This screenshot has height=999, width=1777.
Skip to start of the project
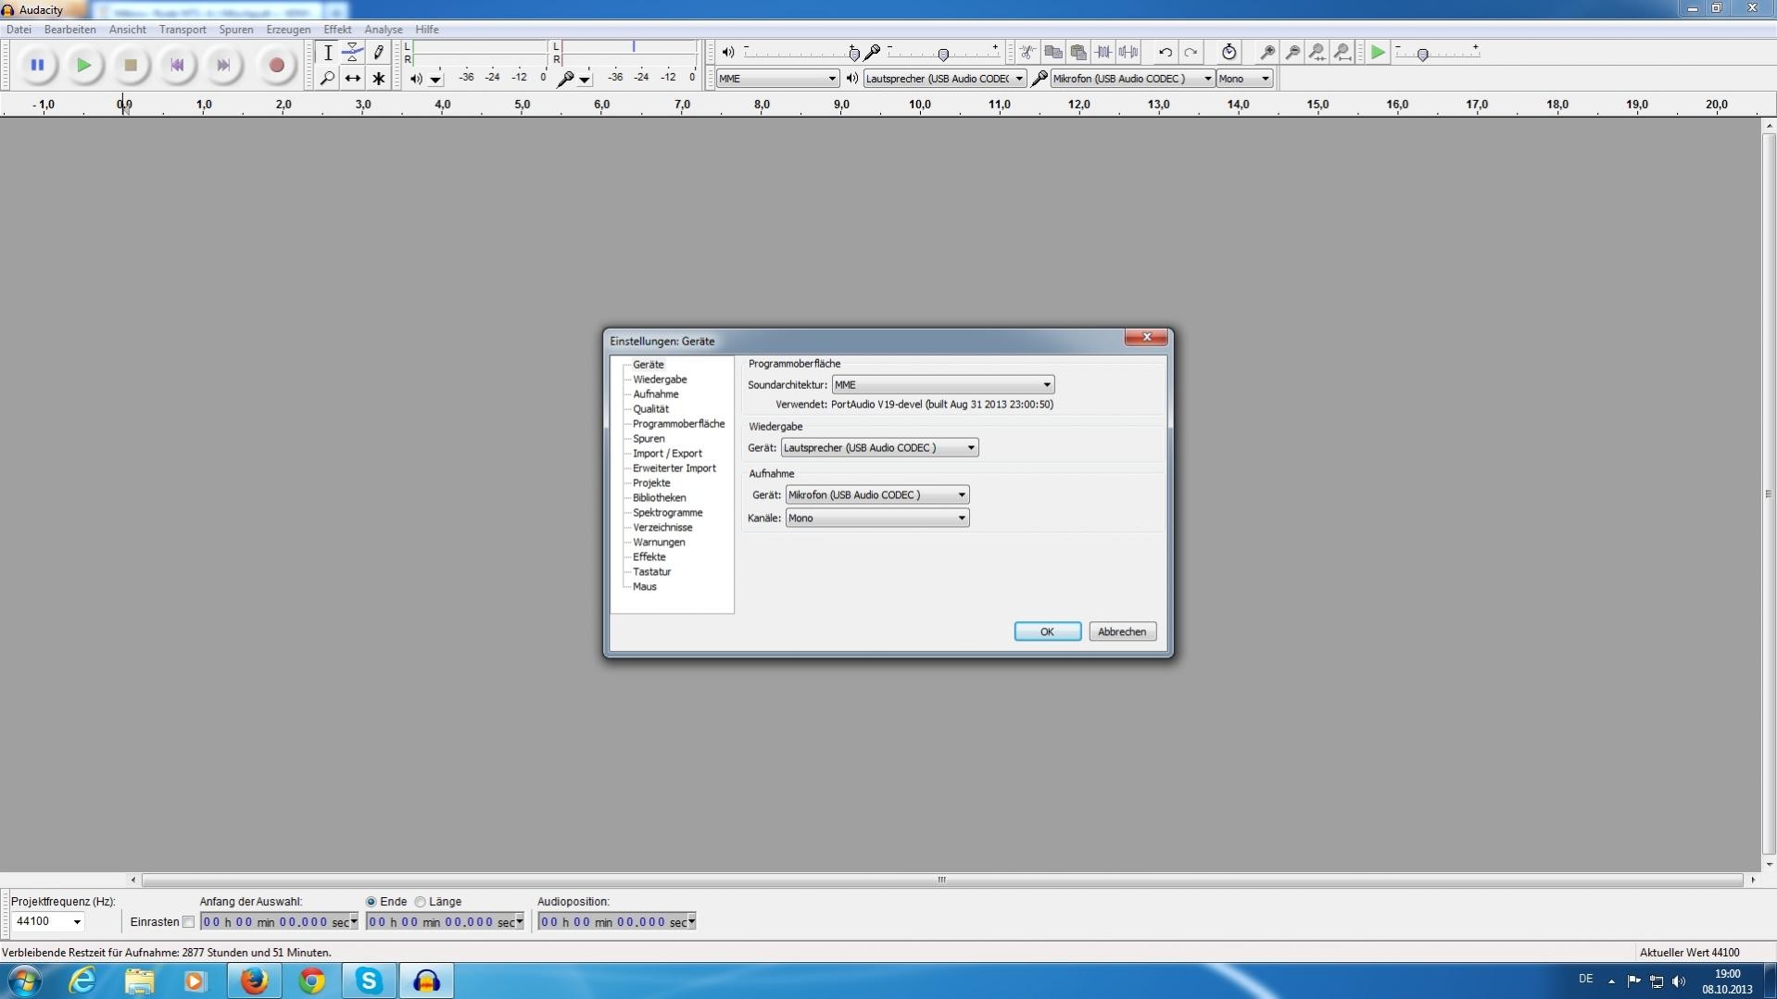click(x=177, y=65)
